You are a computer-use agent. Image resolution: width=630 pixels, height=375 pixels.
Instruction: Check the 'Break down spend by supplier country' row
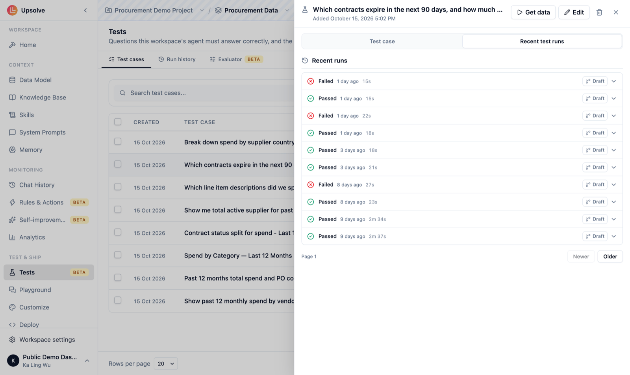click(x=118, y=142)
